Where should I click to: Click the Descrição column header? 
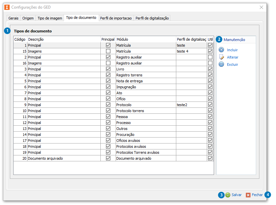[x=64, y=39]
